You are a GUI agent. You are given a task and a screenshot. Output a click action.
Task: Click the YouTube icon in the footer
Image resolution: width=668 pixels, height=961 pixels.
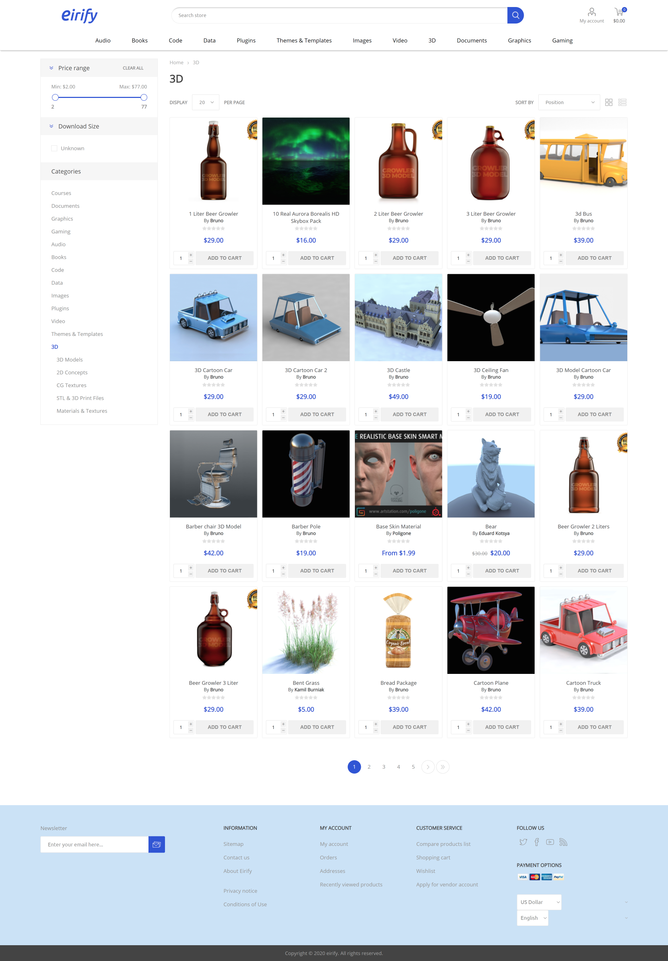click(x=550, y=842)
